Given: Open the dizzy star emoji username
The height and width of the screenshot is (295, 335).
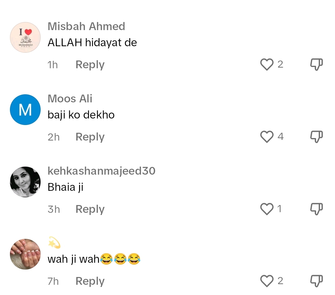Looking at the screenshot, I should click(54, 243).
